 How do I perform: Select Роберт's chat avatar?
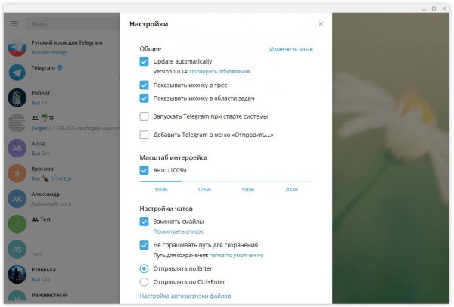(x=17, y=98)
